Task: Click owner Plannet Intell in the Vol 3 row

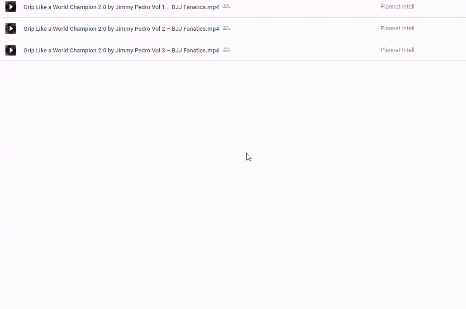Action: (x=397, y=50)
